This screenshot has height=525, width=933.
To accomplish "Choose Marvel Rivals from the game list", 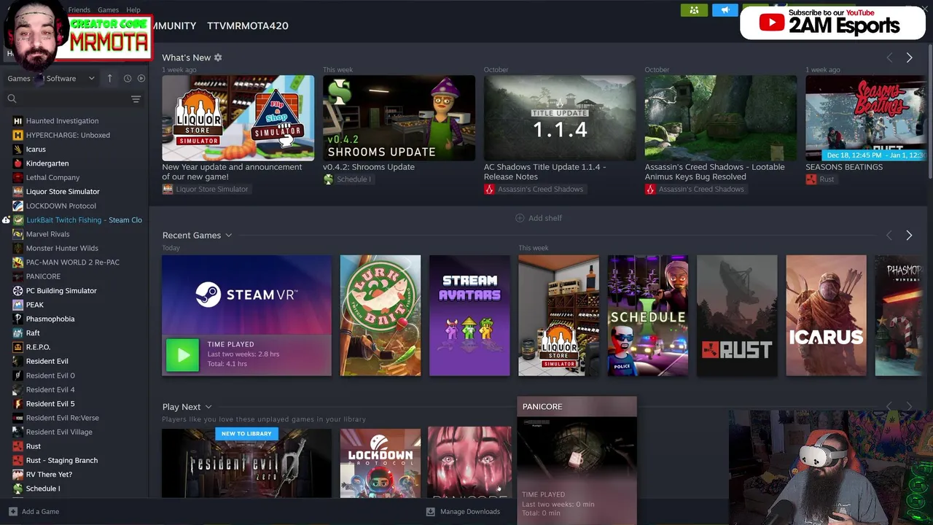I will tap(47, 234).
